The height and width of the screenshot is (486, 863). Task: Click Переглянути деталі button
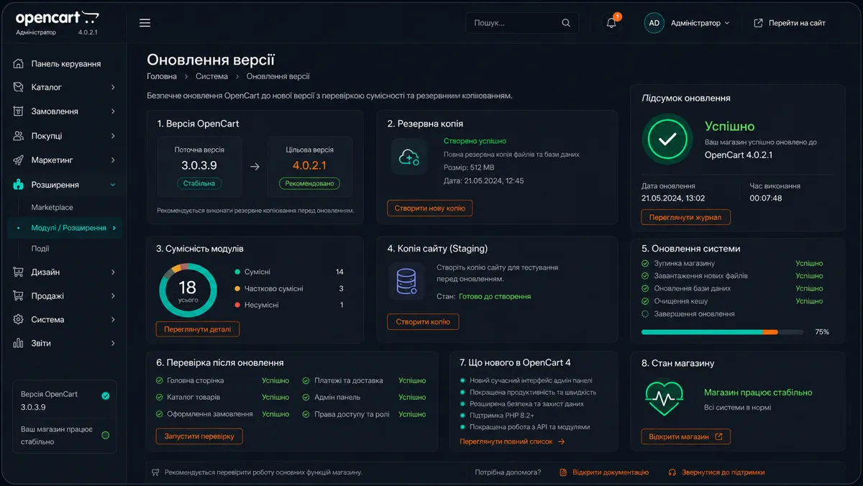pos(198,329)
